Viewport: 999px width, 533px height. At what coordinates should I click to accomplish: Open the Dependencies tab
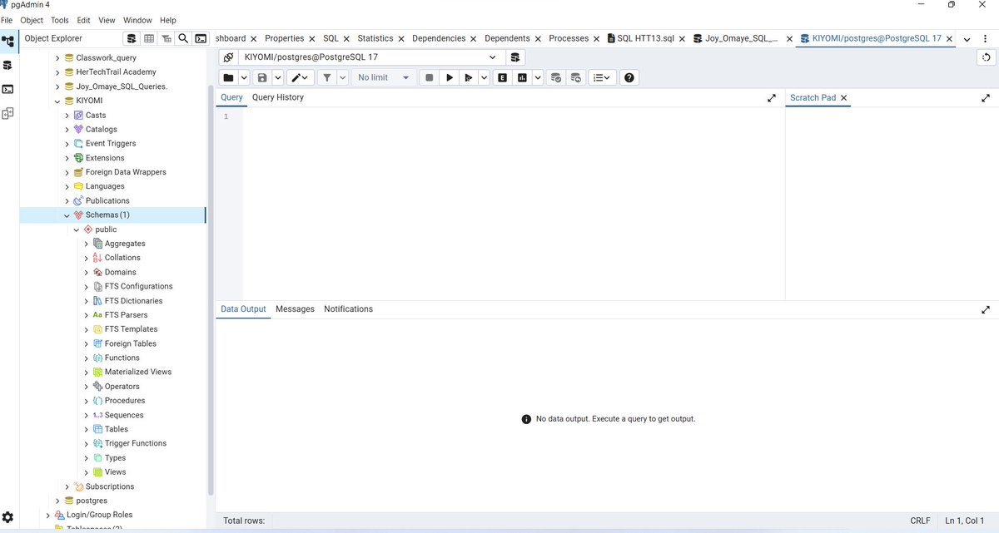tap(439, 38)
